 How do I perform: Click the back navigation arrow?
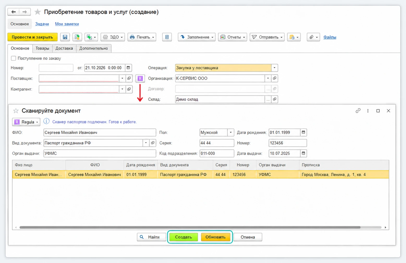[x=14, y=12]
